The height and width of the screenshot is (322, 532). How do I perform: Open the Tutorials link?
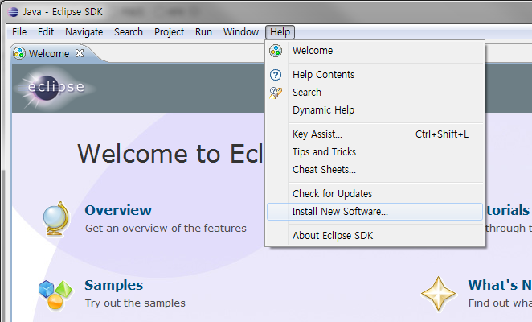(x=508, y=210)
